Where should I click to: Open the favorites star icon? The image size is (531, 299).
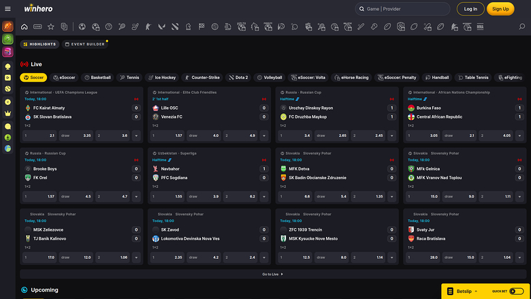[50, 27]
